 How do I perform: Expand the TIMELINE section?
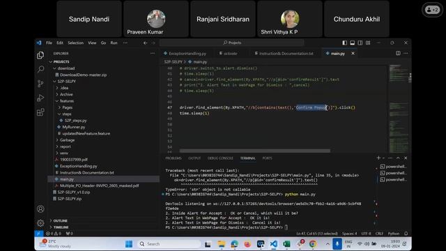tap(61, 227)
